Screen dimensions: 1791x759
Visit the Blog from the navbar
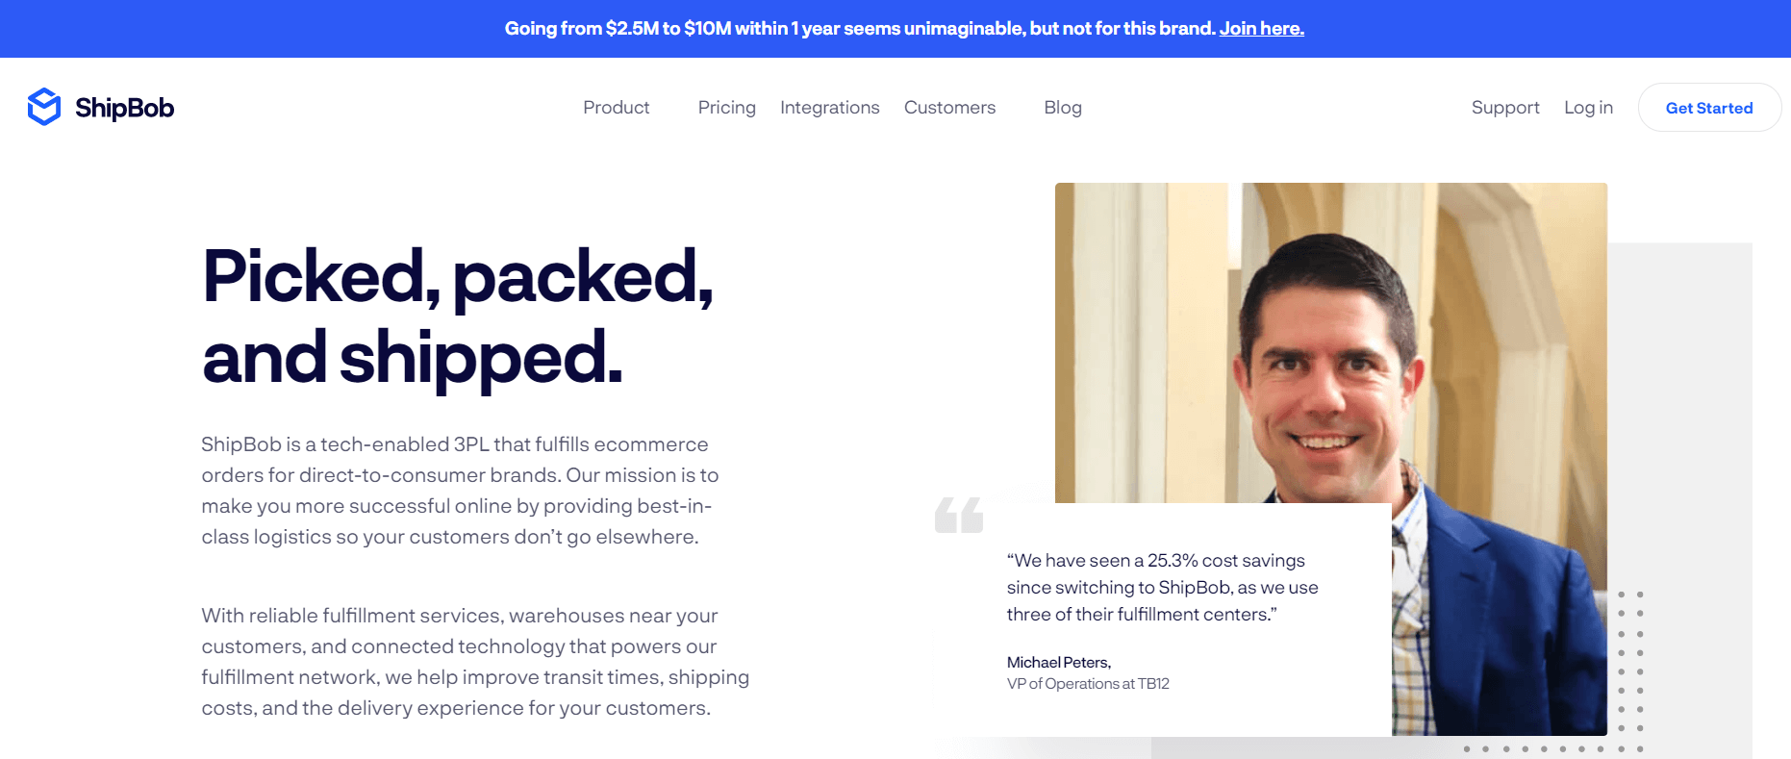tap(1062, 108)
